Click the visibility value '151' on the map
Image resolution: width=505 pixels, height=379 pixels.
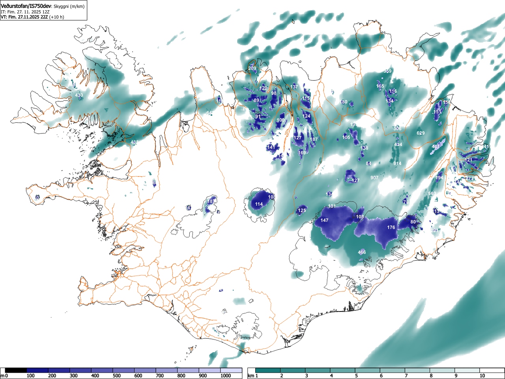(437, 112)
